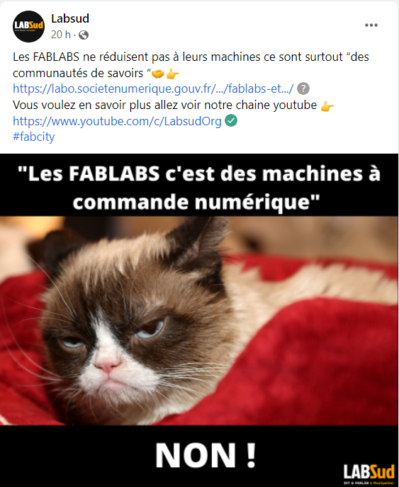Viewport: 399px width, 487px height.
Task: Click the green verified checkmark badge
Action: [231, 120]
